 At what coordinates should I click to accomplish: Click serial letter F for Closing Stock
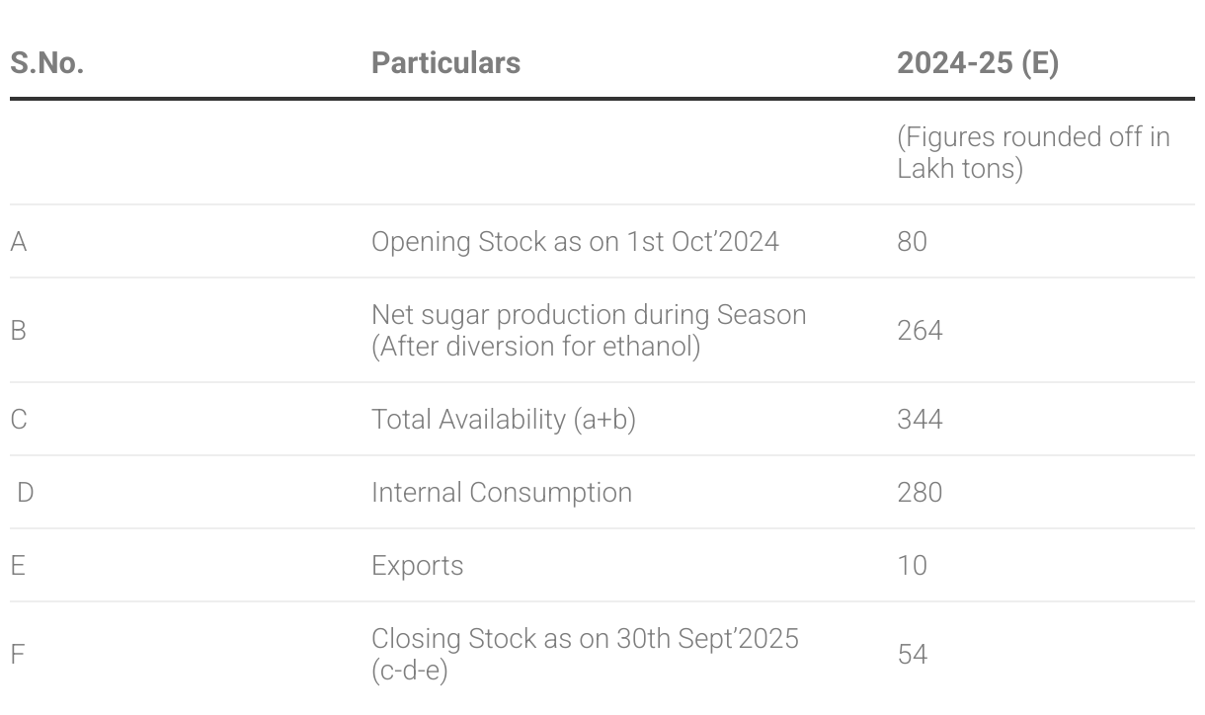(17, 654)
